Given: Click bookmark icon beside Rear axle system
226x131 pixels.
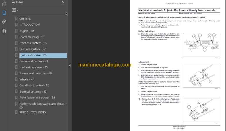Looking at the screenshot, I should (16, 49).
